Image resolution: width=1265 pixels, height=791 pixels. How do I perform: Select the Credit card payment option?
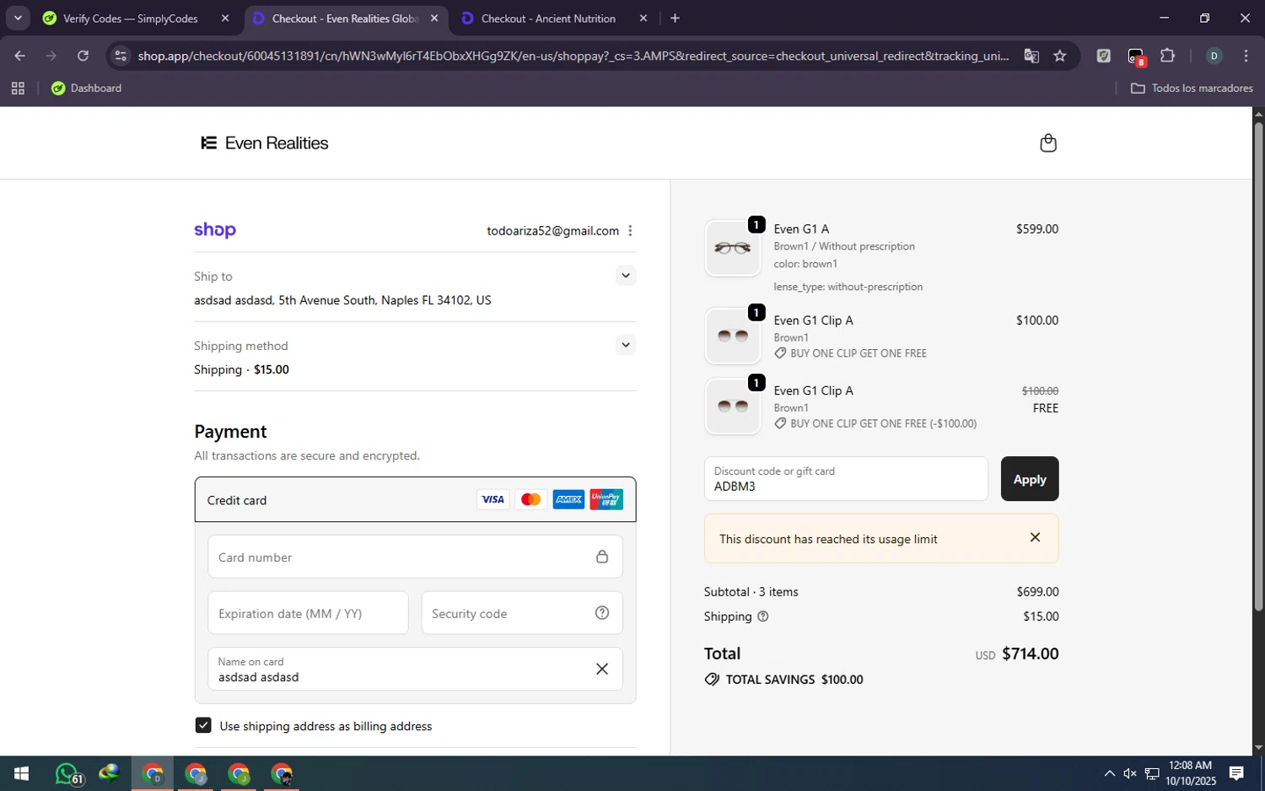tap(415, 500)
